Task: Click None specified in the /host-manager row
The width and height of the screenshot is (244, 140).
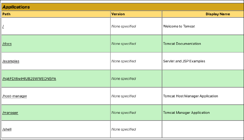Action: coord(124,96)
